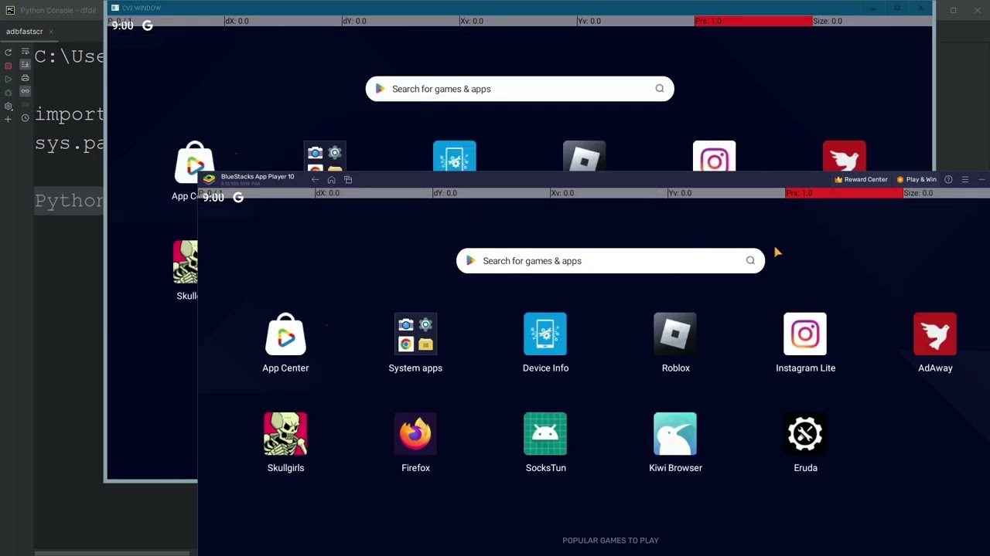
Task: Launch Device Info in the BlueStacks window
Action: pyautogui.click(x=545, y=344)
